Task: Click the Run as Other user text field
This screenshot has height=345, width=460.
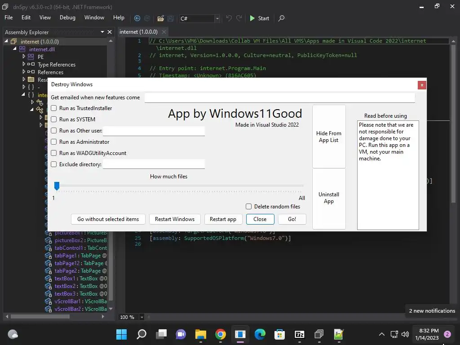Action: pyautogui.click(x=154, y=131)
